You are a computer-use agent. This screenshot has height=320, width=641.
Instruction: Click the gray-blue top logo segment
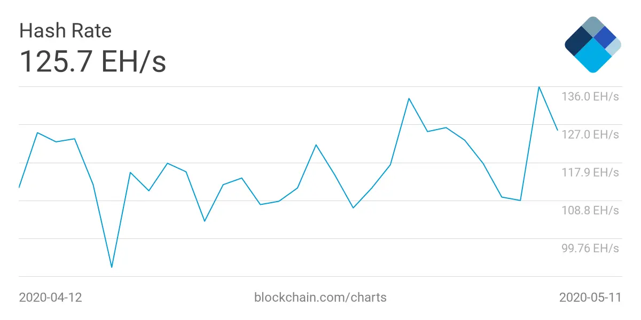click(593, 26)
